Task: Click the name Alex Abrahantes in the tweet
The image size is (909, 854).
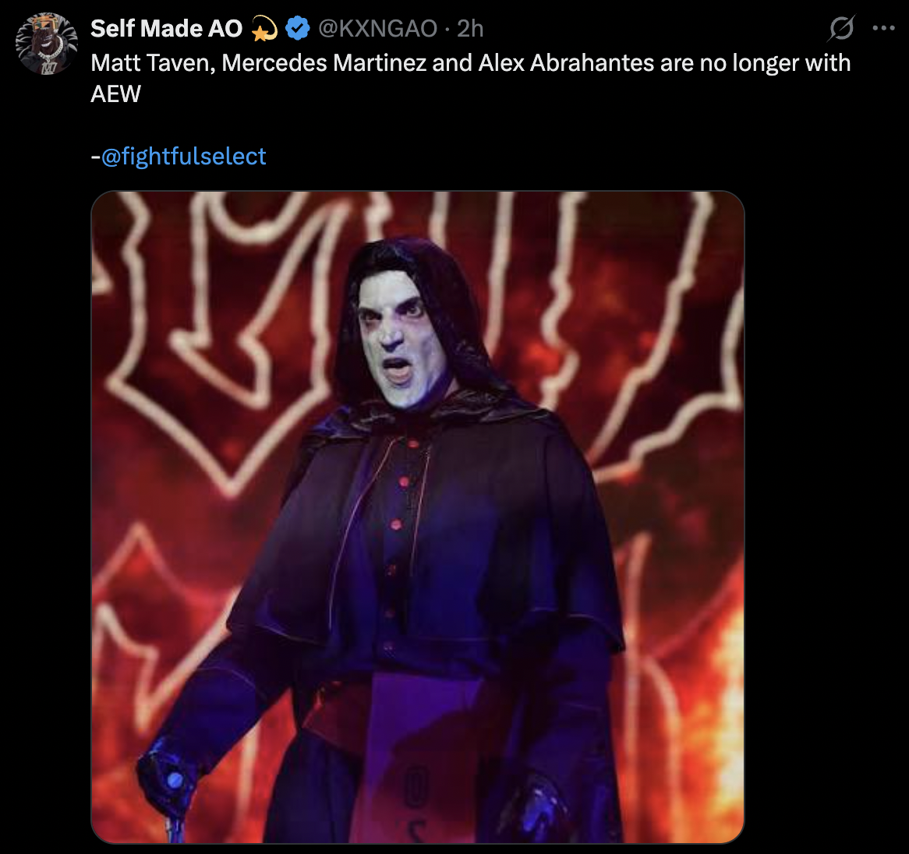Action: click(566, 62)
